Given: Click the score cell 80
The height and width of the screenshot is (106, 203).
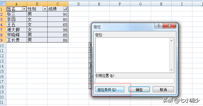Looking at the screenshot, I should 58,19.
